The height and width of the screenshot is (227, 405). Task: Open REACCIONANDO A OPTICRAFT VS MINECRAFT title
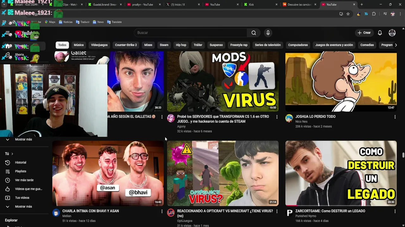coord(225,213)
